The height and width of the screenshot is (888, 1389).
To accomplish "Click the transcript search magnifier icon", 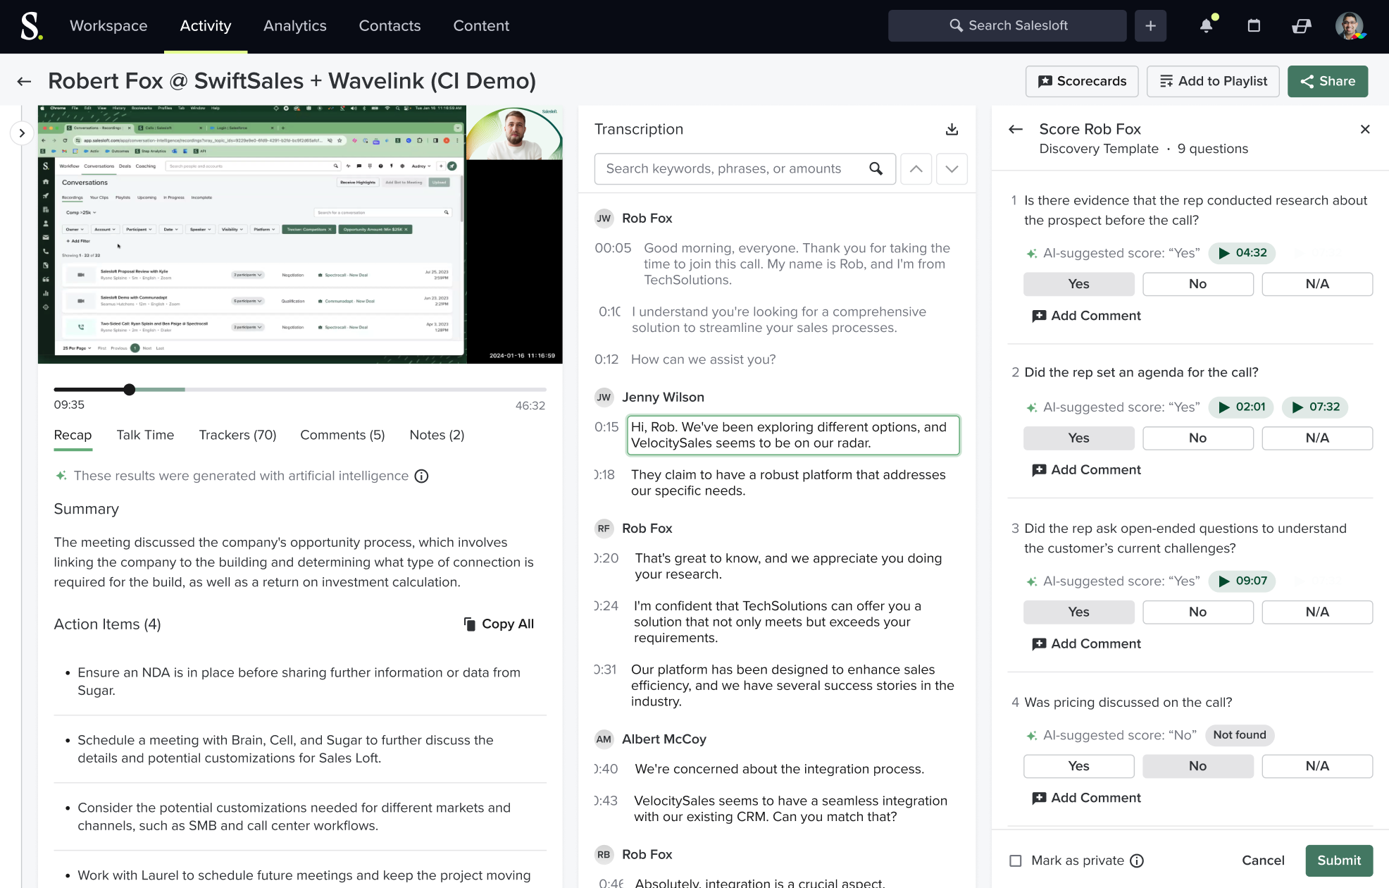I will [876, 168].
